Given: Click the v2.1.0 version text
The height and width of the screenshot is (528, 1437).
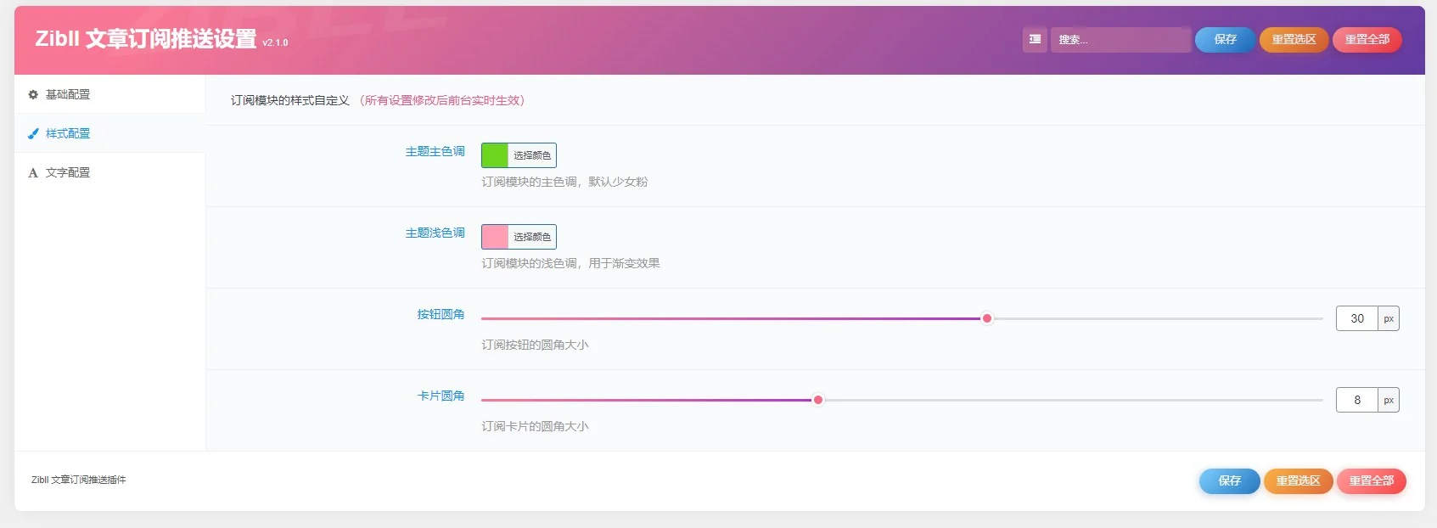Looking at the screenshot, I should coord(275,42).
